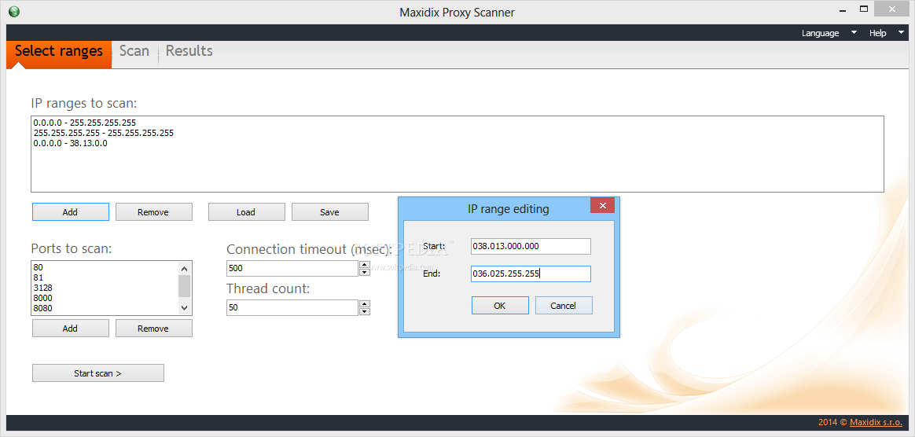Click Add under the IP ranges list
The image size is (915, 437).
(70, 212)
